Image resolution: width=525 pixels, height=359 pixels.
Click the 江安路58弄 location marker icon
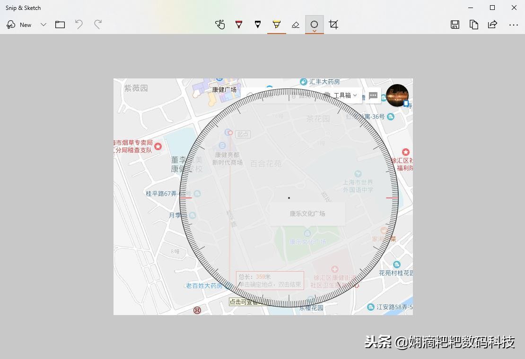(x=371, y=307)
